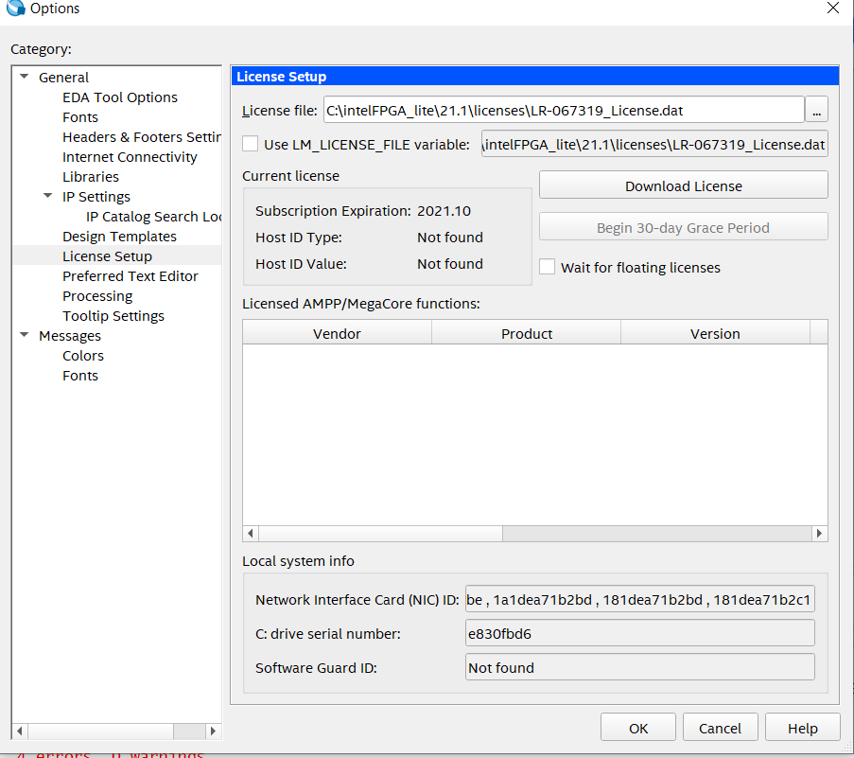Open Headers & Footers Settings category
This screenshot has width=854, height=758.
click(142, 137)
